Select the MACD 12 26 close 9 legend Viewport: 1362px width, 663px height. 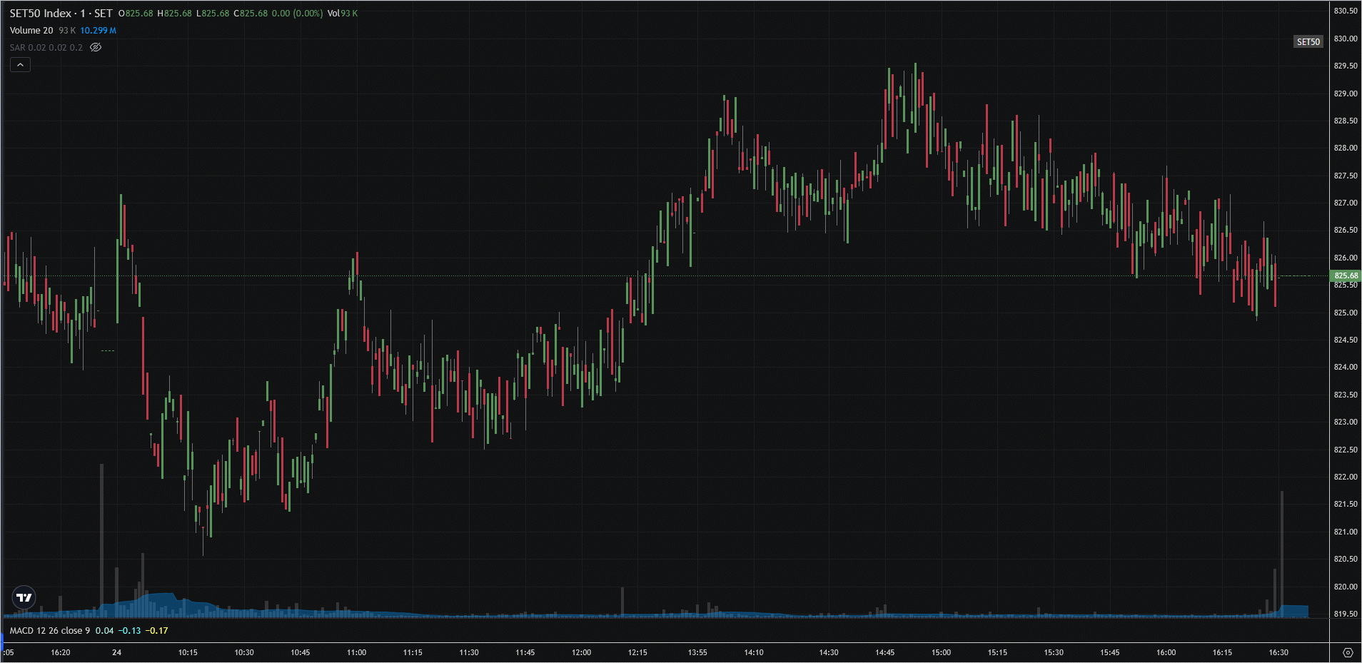click(x=50, y=631)
